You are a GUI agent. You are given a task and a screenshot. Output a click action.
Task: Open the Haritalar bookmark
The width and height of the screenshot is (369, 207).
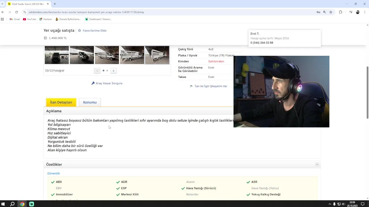46,19
